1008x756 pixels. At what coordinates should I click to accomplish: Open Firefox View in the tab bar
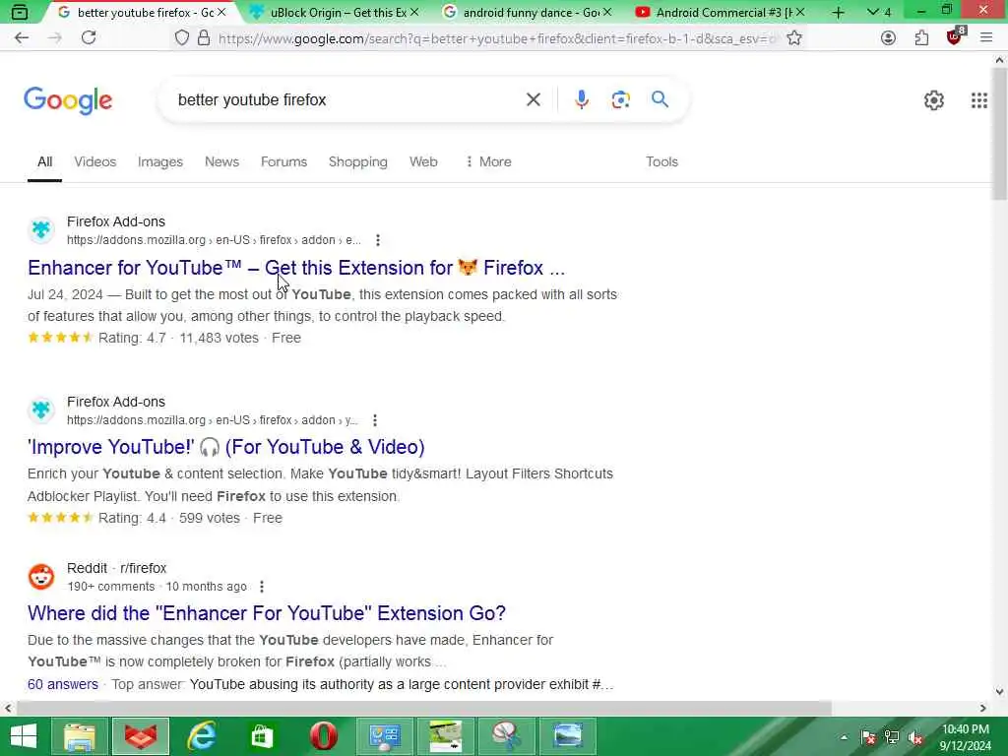(20, 12)
